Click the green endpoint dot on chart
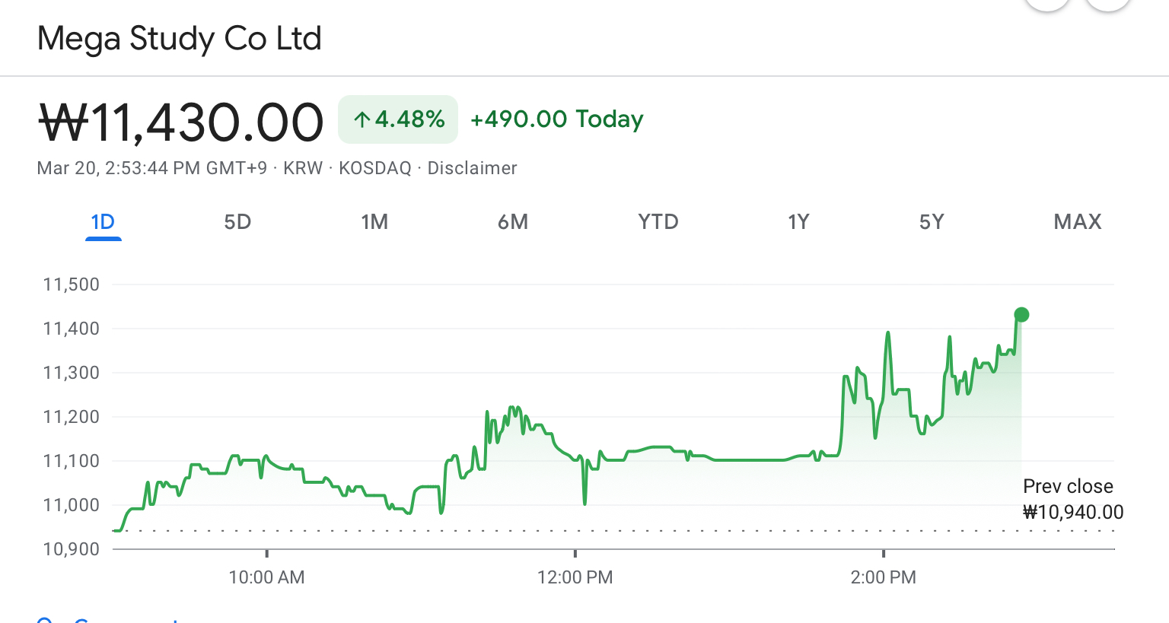1169x623 pixels. point(1021,315)
